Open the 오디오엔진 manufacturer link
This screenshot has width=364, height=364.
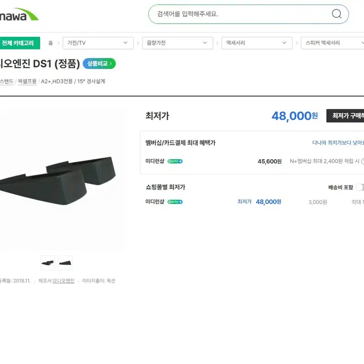click(x=64, y=281)
